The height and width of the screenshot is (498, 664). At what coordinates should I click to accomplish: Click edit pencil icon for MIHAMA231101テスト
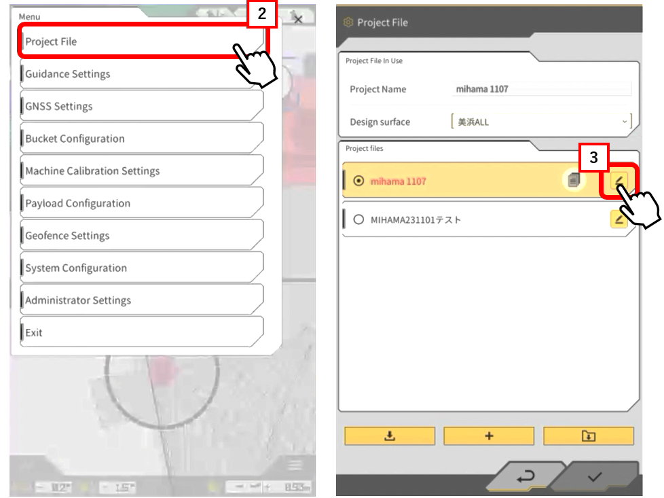coord(619,219)
